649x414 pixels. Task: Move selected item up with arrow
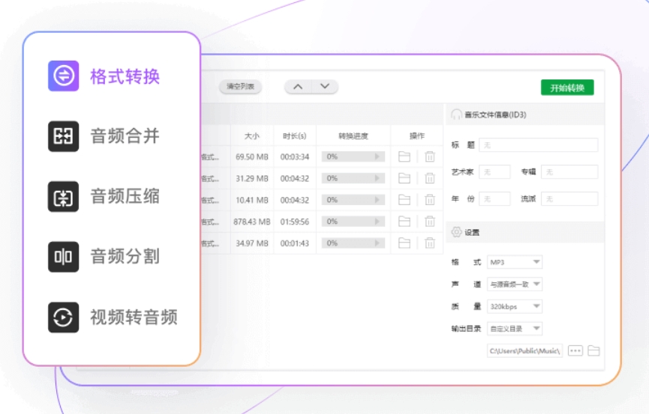(298, 87)
